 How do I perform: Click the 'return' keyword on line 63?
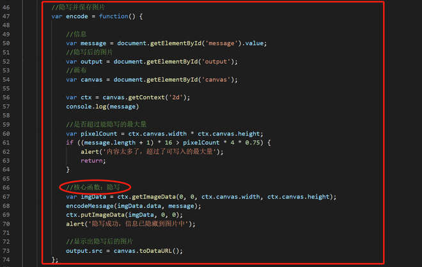tap(91, 161)
